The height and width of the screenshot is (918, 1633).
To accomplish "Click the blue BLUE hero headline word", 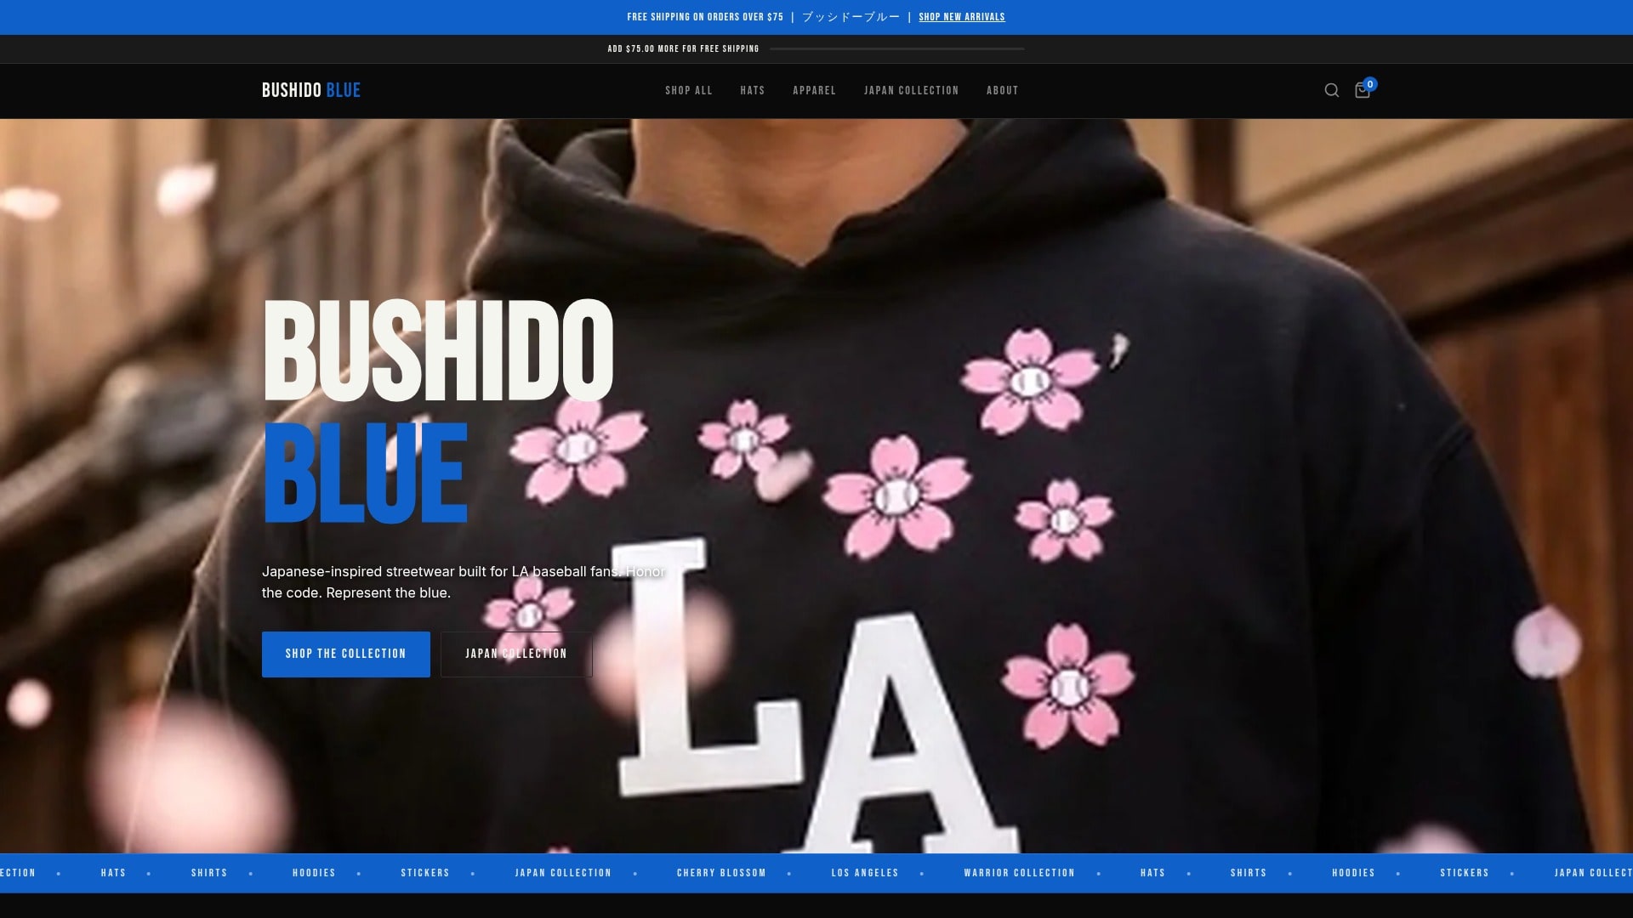I will pos(366,473).
